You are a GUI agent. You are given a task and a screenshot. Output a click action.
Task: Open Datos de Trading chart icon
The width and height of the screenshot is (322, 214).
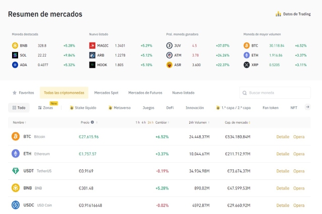pyautogui.click(x=278, y=14)
